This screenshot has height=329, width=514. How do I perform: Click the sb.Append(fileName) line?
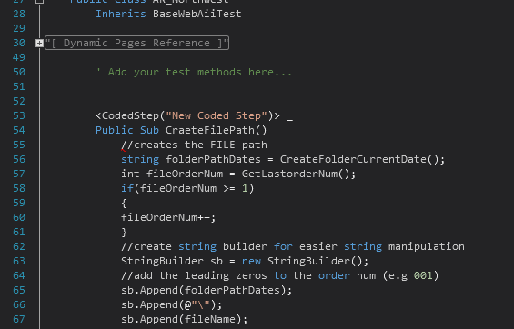pyautogui.click(x=185, y=319)
